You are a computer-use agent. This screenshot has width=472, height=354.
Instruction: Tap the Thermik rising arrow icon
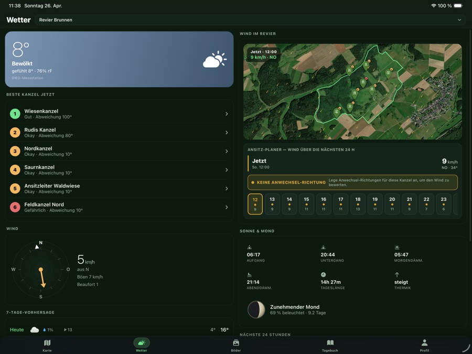(397, 274)
